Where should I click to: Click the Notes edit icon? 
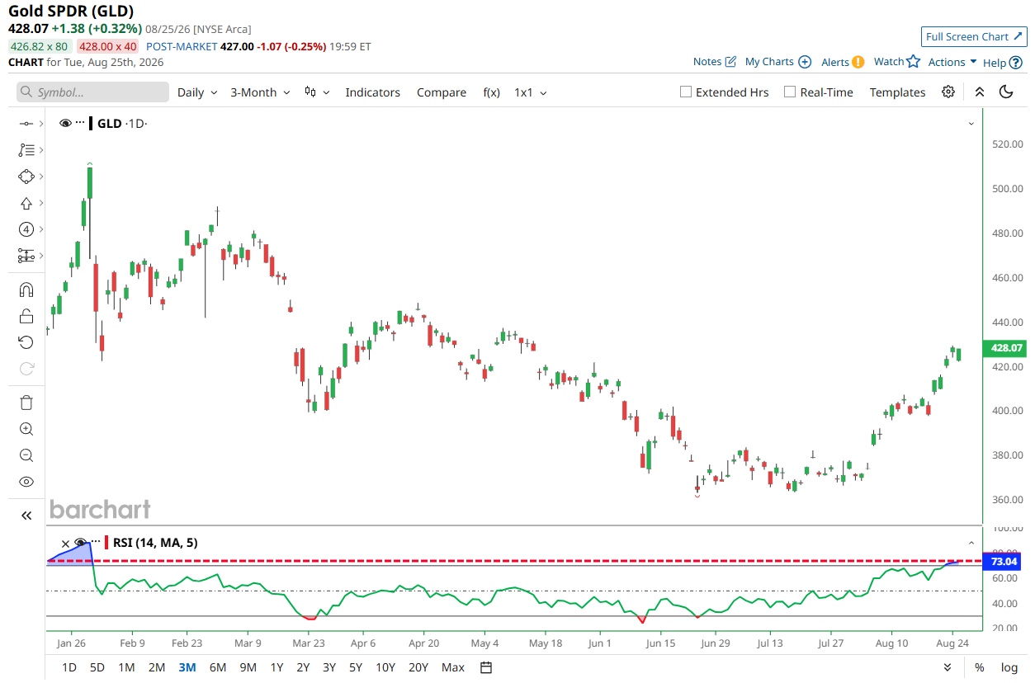(730, 62)
